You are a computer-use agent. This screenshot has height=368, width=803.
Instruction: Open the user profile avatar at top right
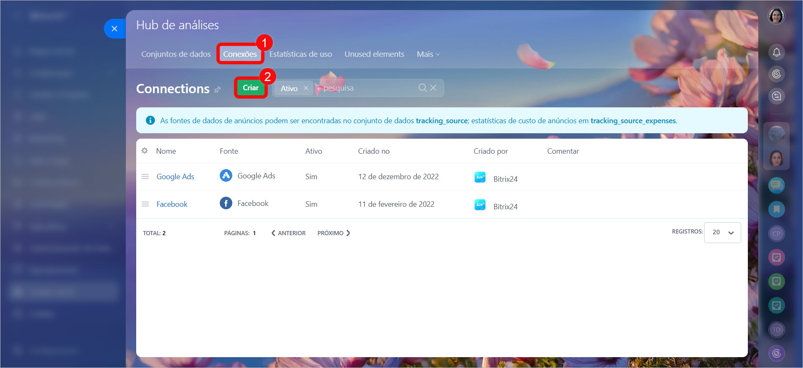point(776,16)
